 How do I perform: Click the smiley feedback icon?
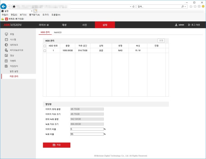(x=203, y=6)
